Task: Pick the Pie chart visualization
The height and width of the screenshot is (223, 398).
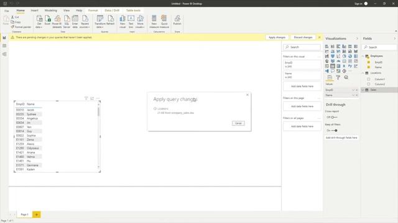Action: click(344, 56)
